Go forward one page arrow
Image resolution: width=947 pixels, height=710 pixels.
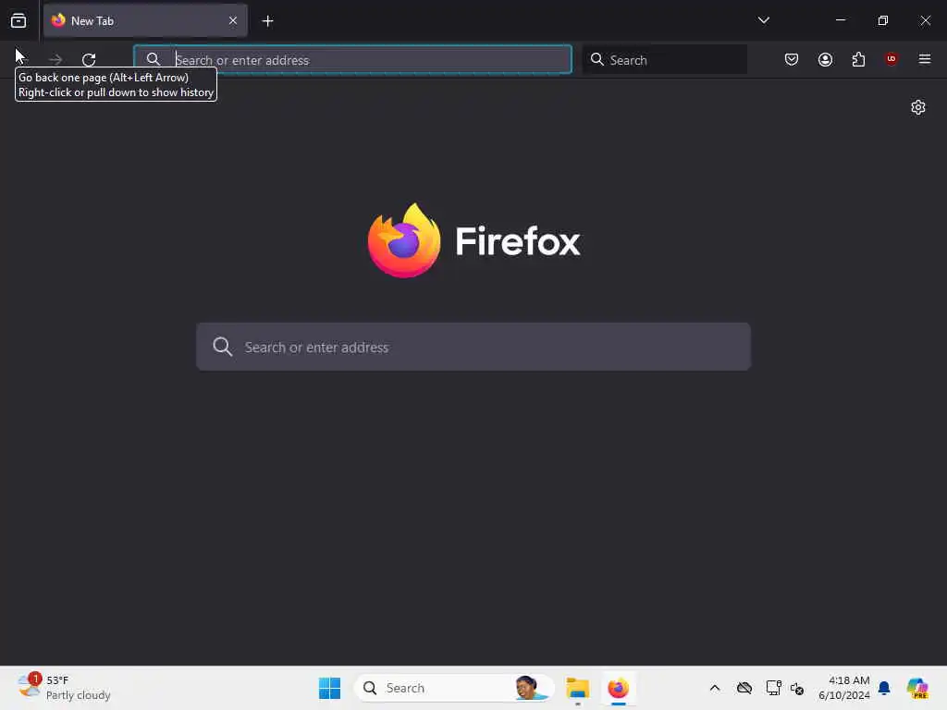[55, 59]
